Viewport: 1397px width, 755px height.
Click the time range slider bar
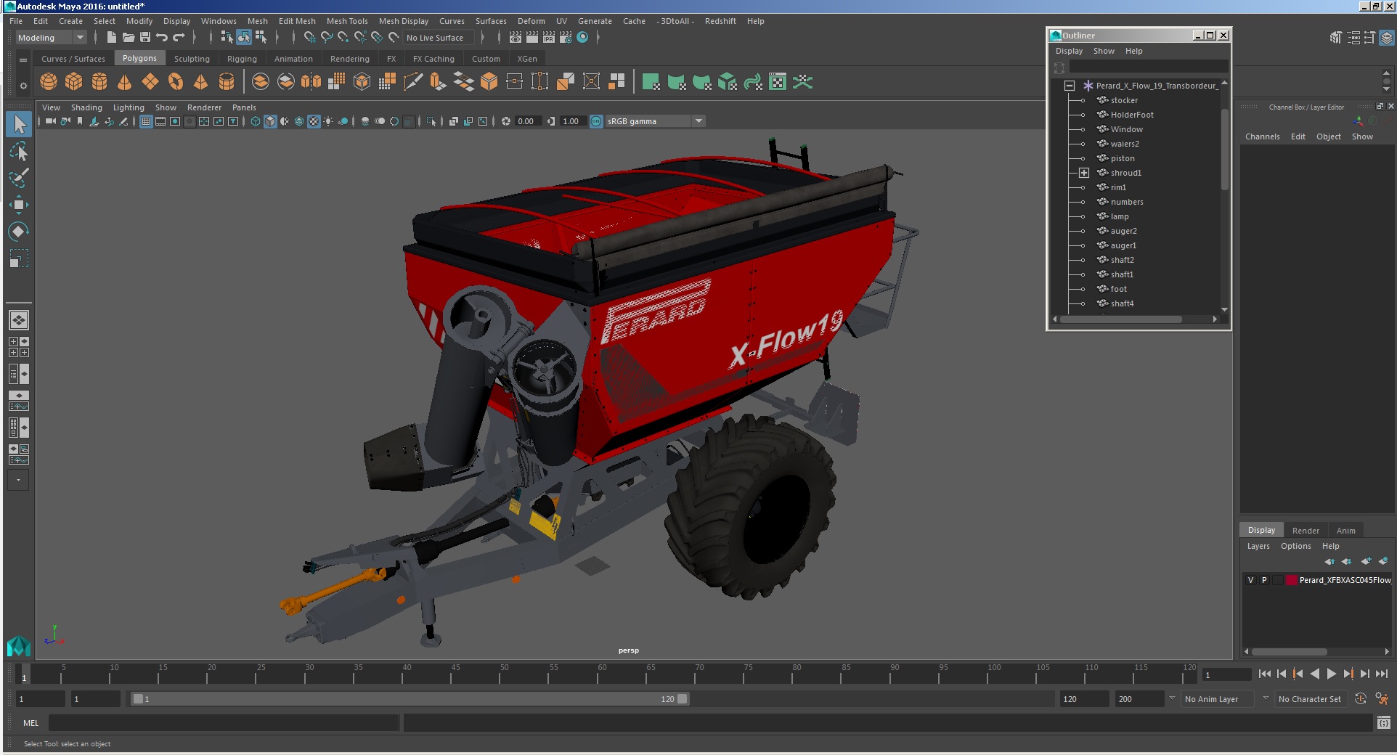tap(410, 699)
